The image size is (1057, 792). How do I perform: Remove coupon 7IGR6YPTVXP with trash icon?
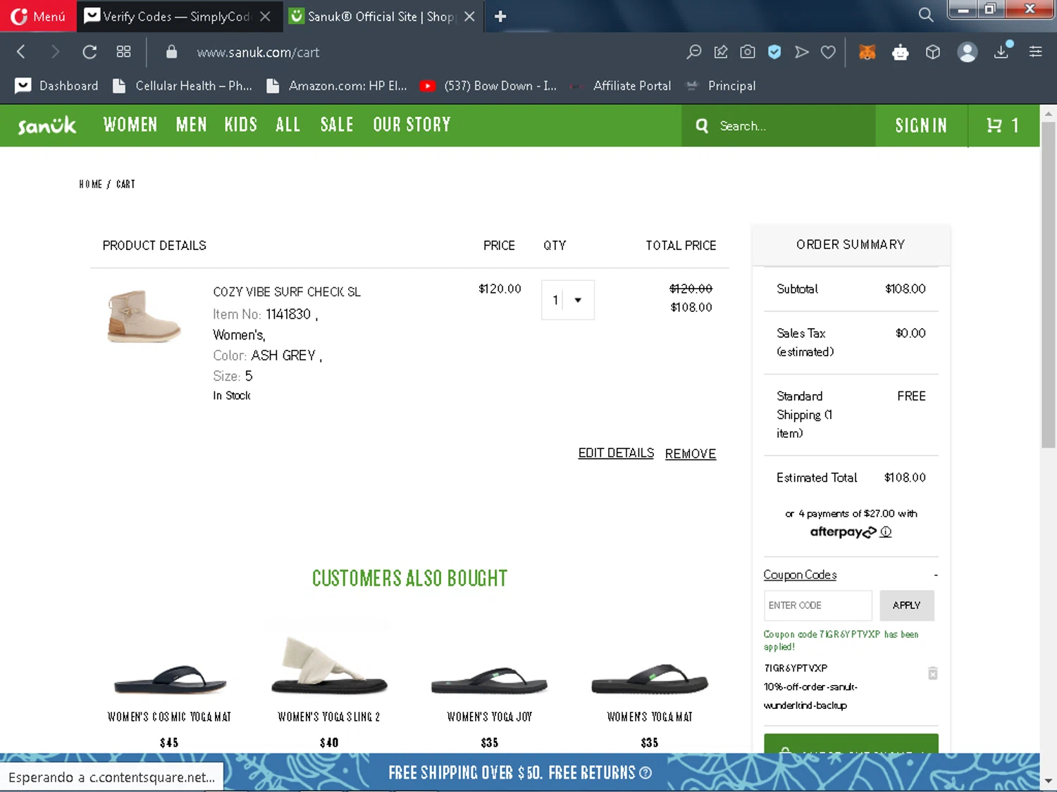(932, 674)
